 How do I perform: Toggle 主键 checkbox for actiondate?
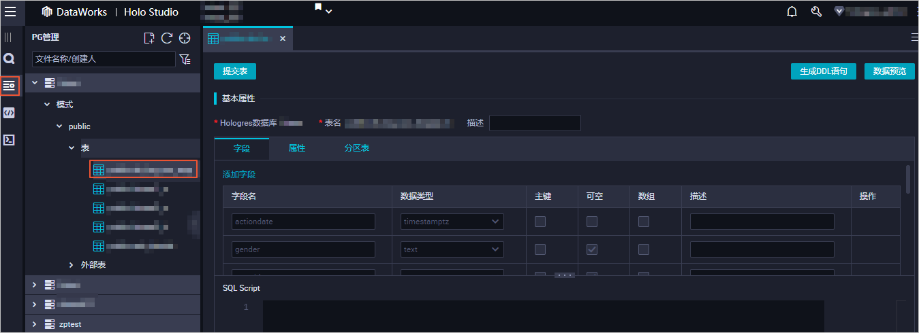[x=540, y=222]
